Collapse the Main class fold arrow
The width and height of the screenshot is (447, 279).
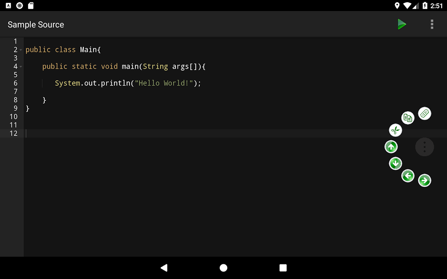tap(21, 50)
